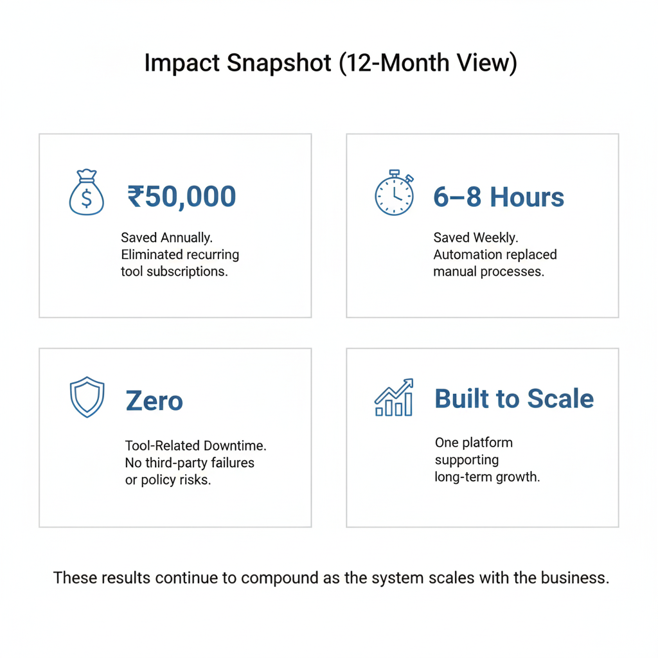Select the long-term growth text
Screen dimensions: 658x658
tap(487, 477)
